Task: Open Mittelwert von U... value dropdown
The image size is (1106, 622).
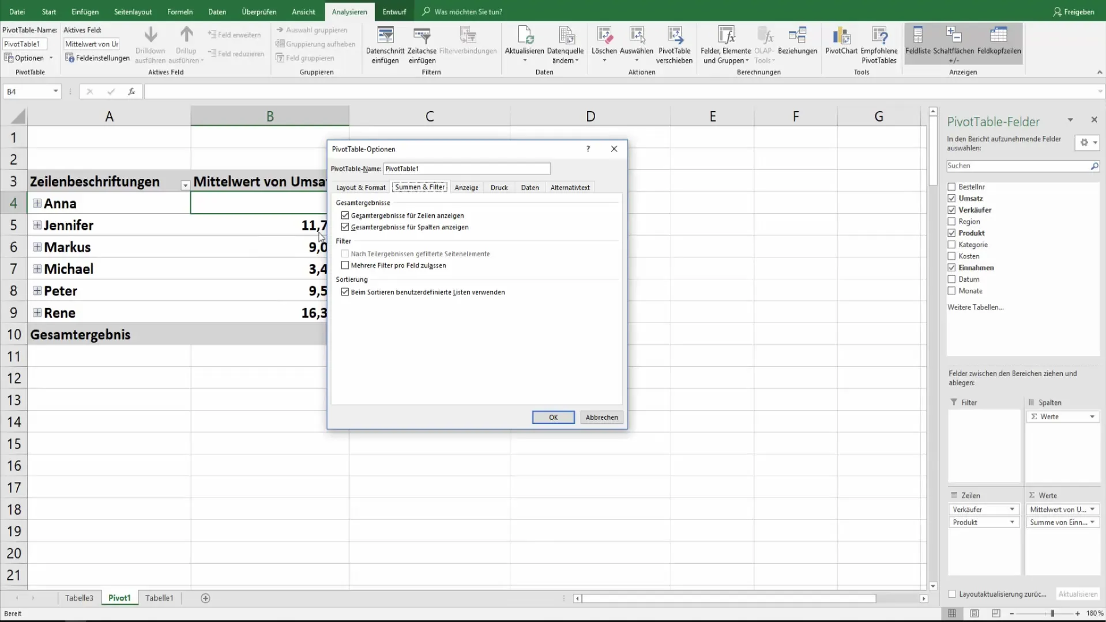Action: [1092, 509]
